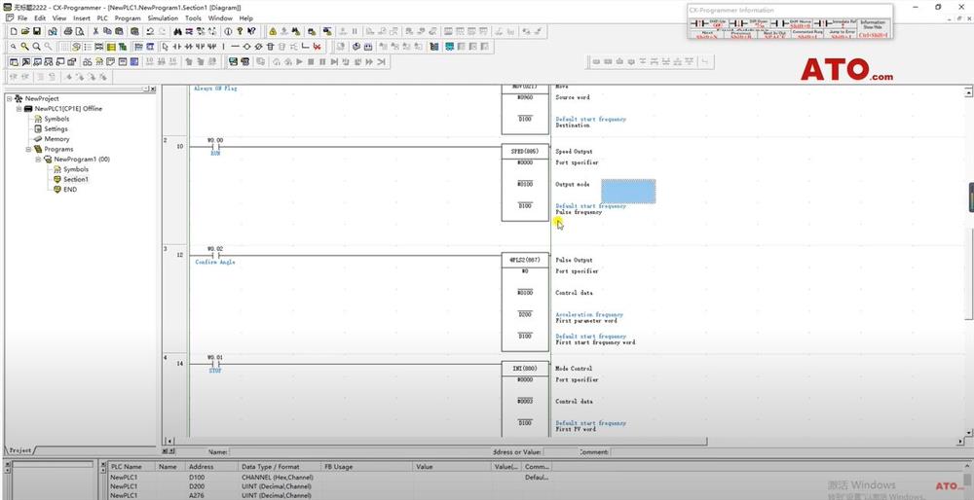Image resolution: width=974 pixels, height=500 pixels.
Task: Open the Simulation menu
Action: pyautogui.click(x=163, y=18)
